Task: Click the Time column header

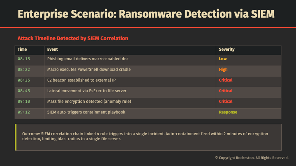Action: [x=22, y=49]
